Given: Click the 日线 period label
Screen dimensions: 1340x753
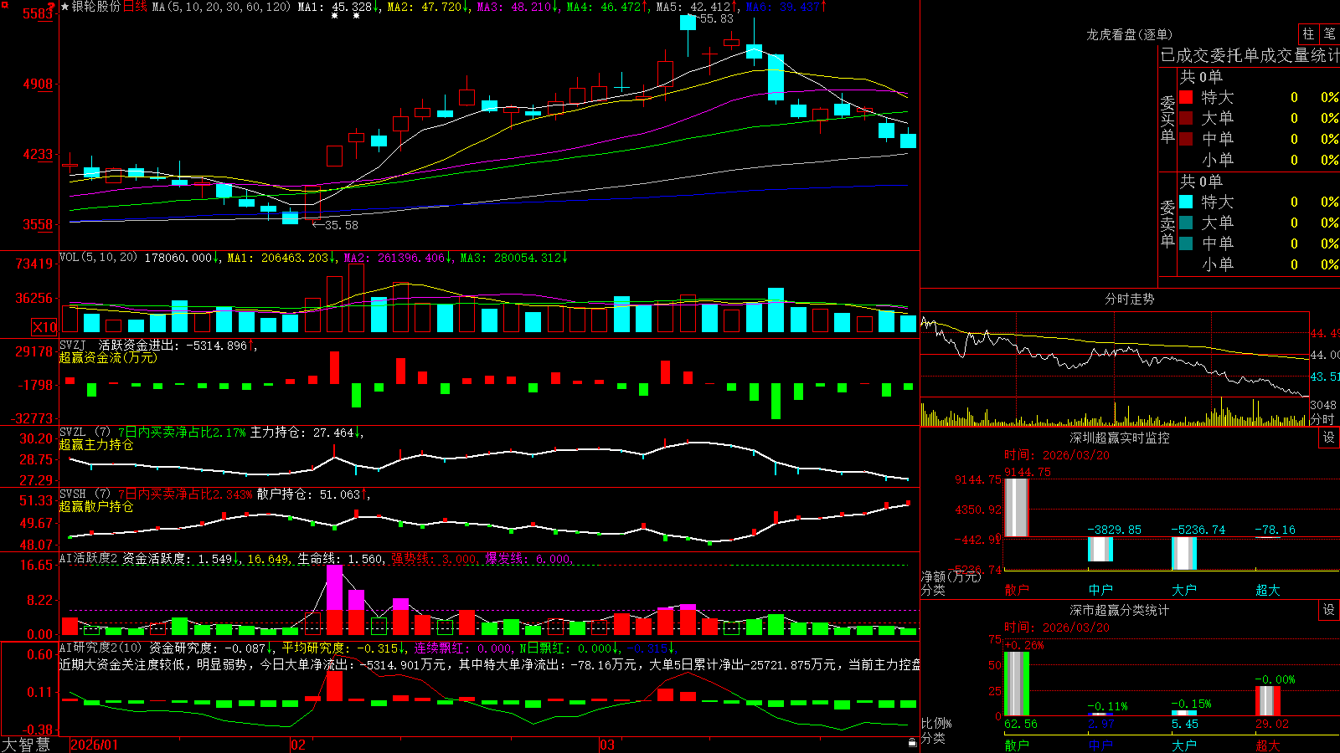Looking at the screenshot, I should point(135,7).
